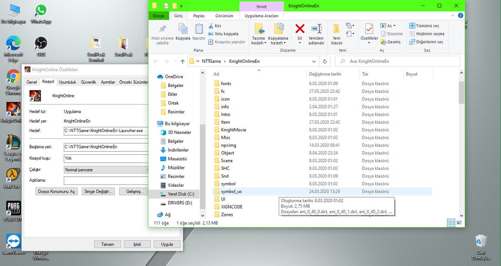Collapse the ribbon with the chevron

pyautogui.click(x=452, y=15)
